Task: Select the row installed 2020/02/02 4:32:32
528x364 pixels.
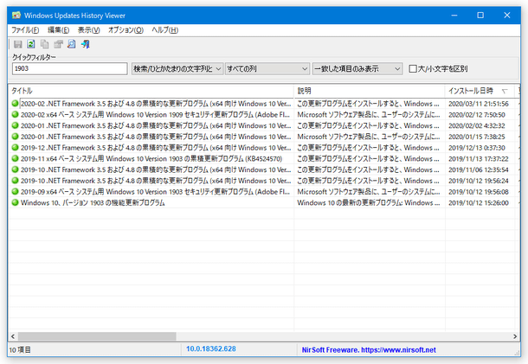Action: [264, 125]
